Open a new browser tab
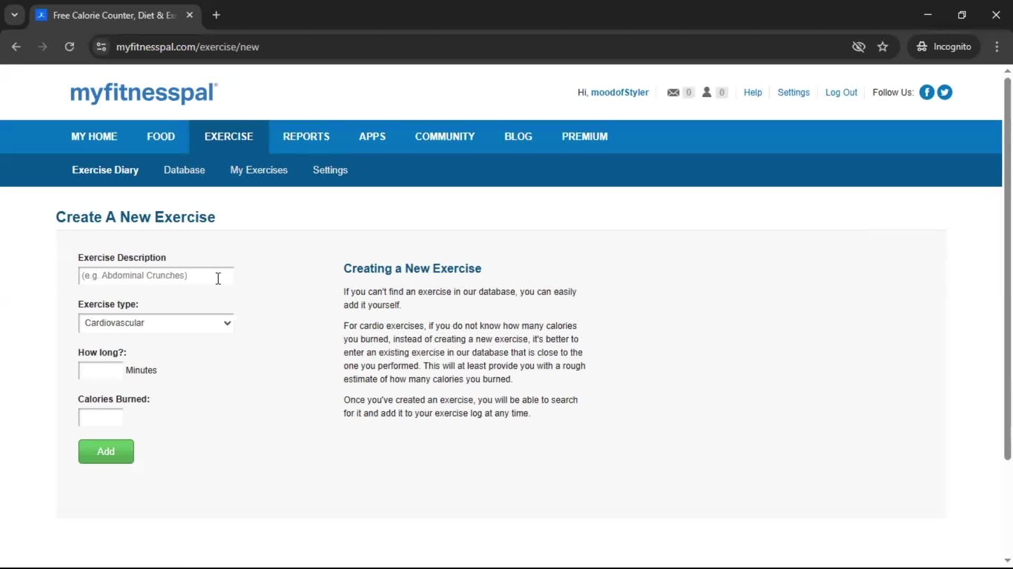Screen dimensions: 1013x569 [x=216, y=15]
